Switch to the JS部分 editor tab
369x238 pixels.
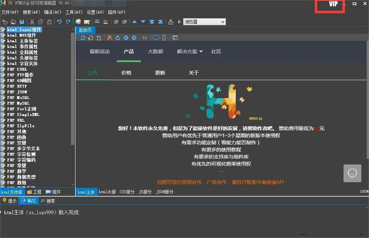(145, 192)
